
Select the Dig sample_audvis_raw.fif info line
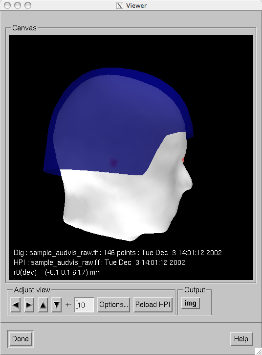(117, 253)
